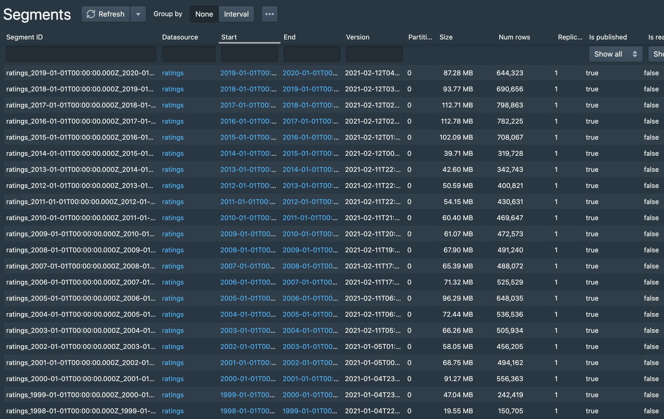Sort by the End column header
664x419 pixels.
pos(290,37)
